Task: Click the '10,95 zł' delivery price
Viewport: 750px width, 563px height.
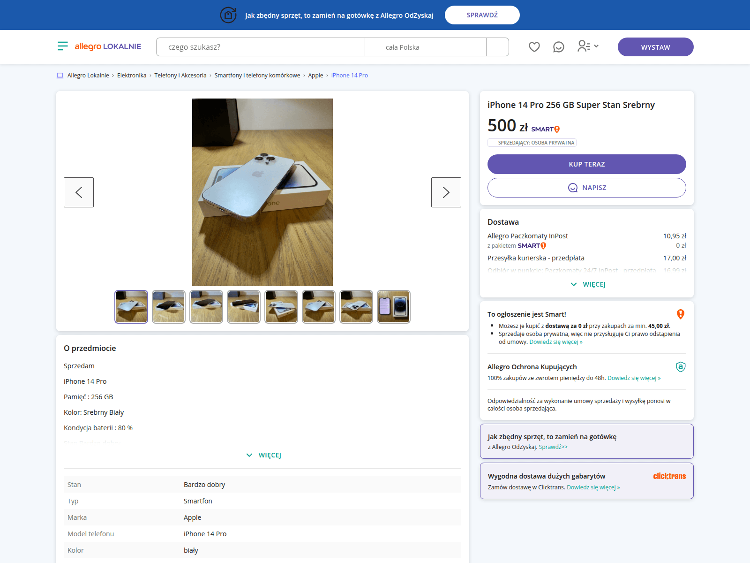Action: pos(675,236)
